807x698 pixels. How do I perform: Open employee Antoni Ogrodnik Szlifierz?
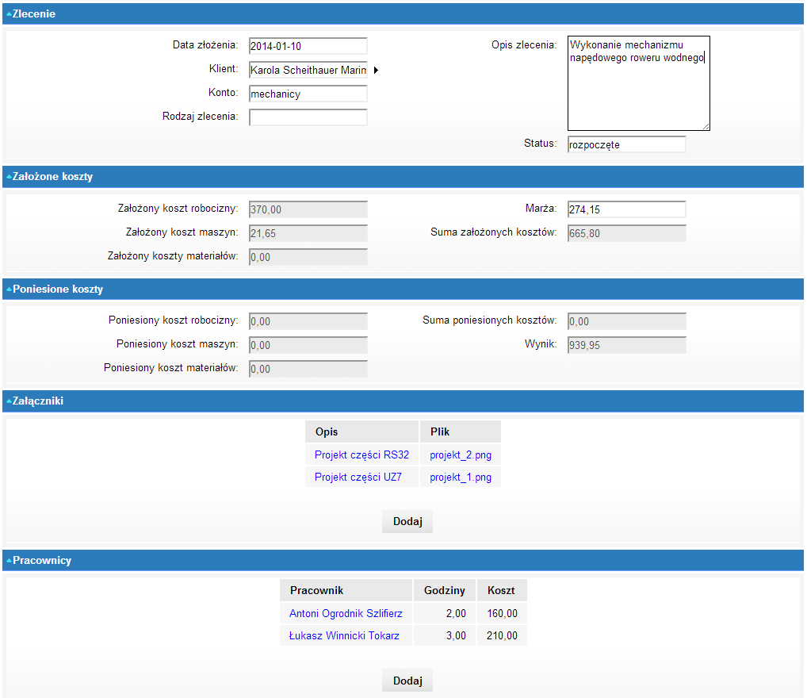point(346,613)
